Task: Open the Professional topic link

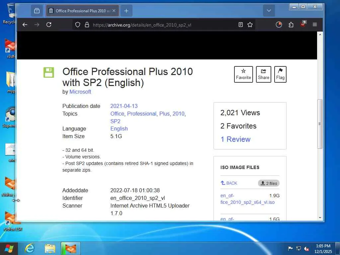Action: coord(141,114)
